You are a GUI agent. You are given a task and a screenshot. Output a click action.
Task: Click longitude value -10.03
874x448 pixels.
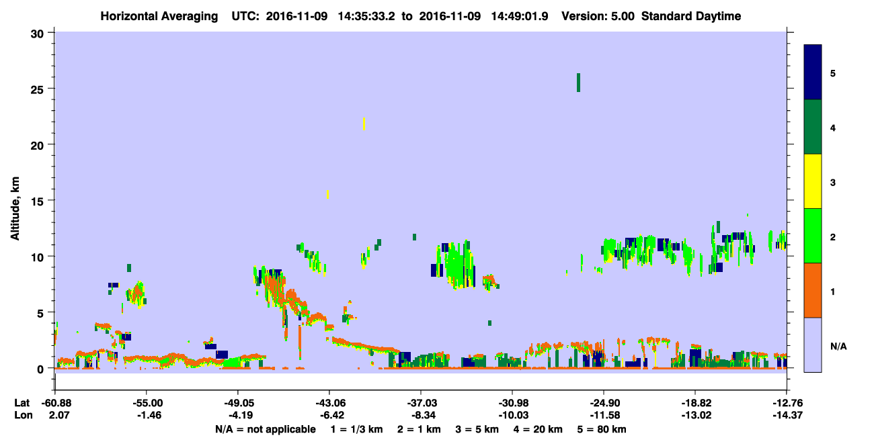[512, 416]
